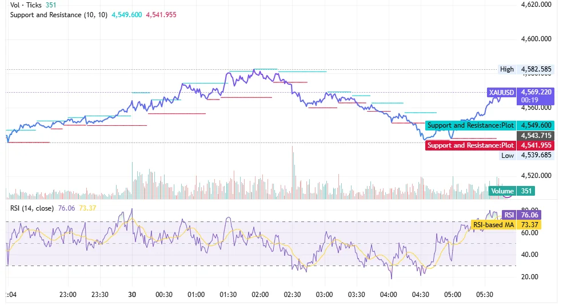Viewport: 563px width, 305px height.
Task: Click the 02:00 time axis label
Action: coord(260,295)
